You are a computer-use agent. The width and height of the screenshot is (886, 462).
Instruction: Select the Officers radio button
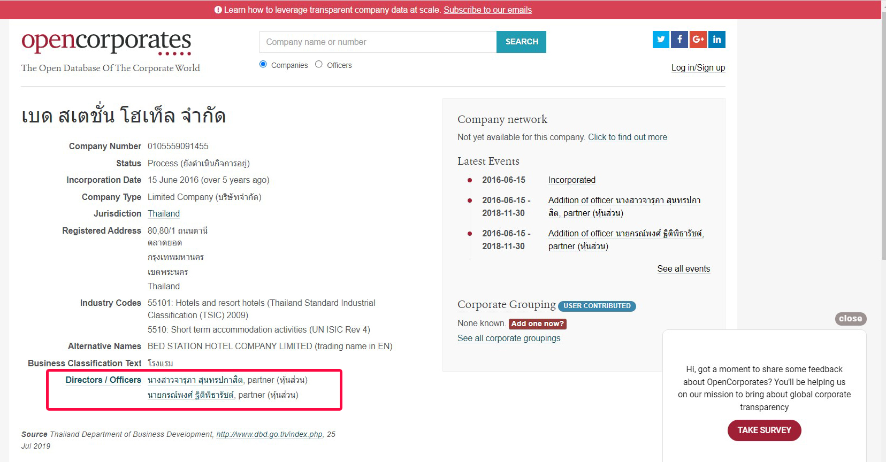point(319,64)
